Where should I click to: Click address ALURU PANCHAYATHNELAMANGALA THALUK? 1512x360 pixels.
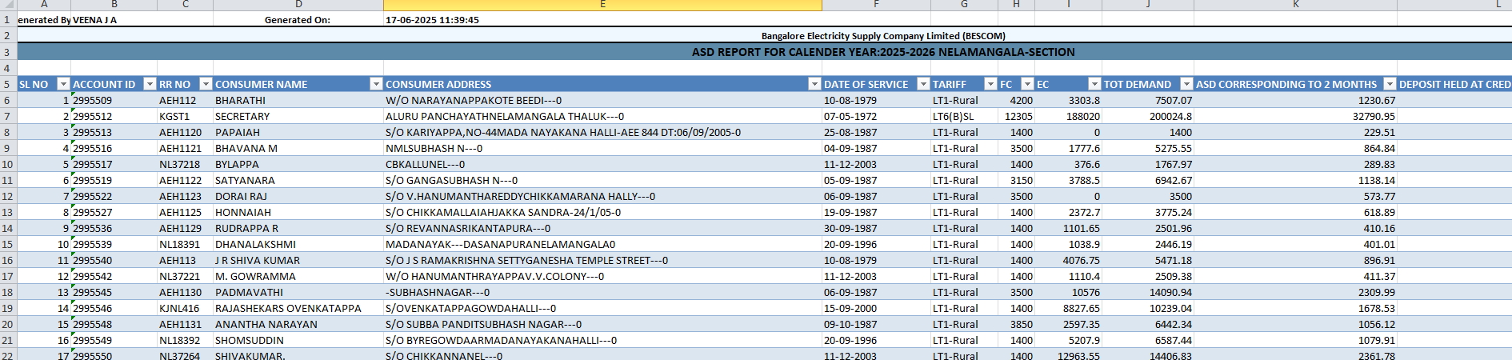tap(505, 116)
